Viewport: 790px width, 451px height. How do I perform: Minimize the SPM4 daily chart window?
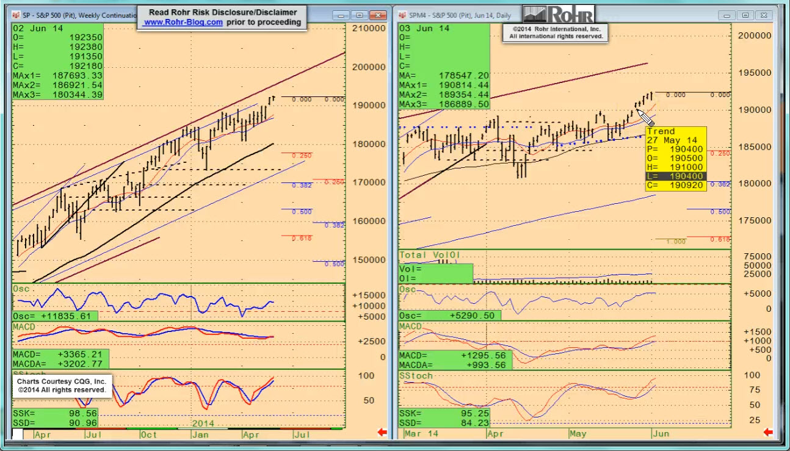coord(728,15)
